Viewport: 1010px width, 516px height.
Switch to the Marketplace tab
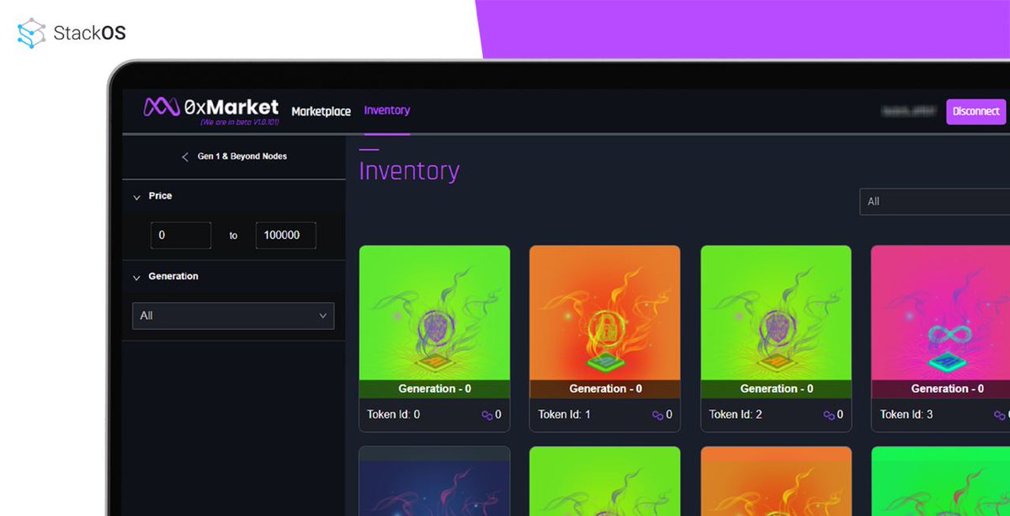[321, 111]
